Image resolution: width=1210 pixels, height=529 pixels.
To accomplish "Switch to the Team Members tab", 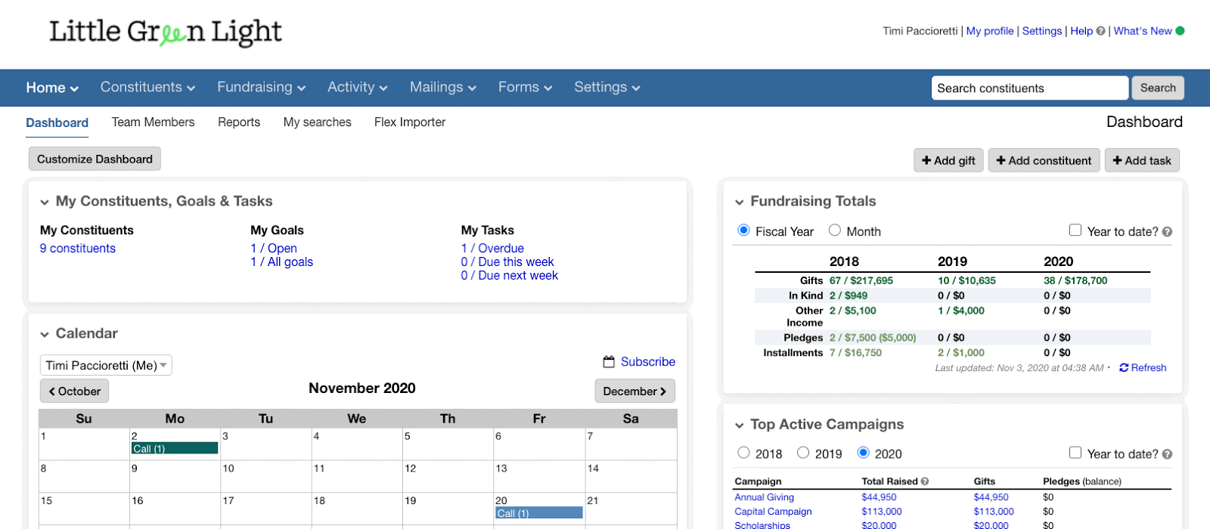I will (x=153, y=122).
